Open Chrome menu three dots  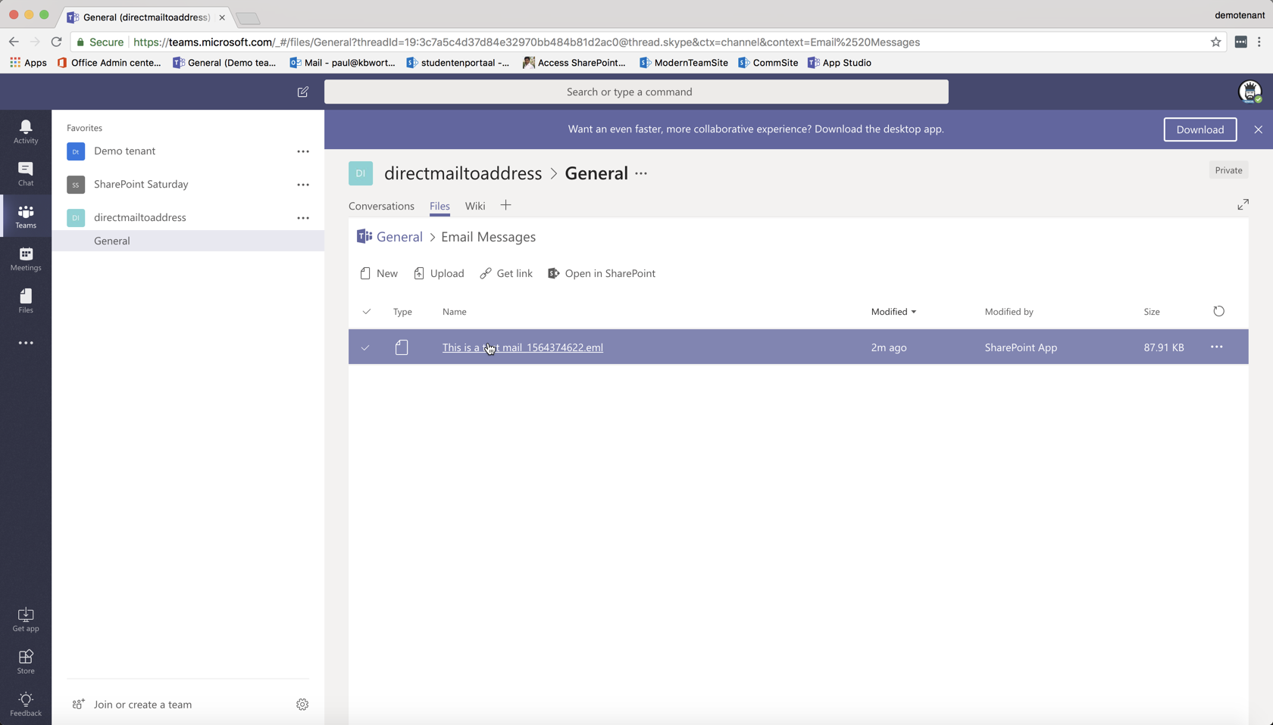pos(1259,42)
